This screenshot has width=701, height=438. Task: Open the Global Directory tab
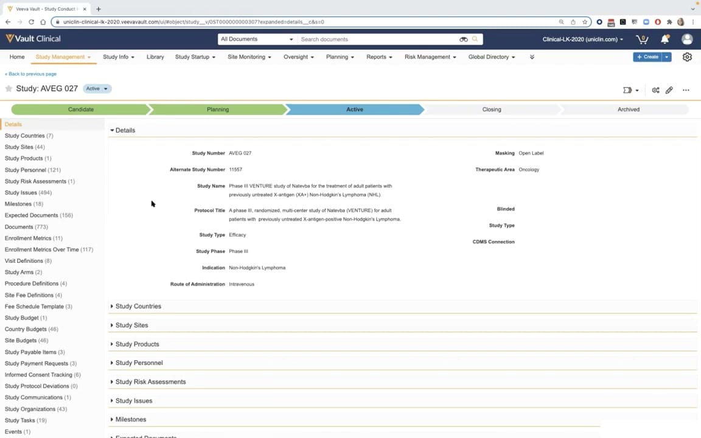point(492,57)
